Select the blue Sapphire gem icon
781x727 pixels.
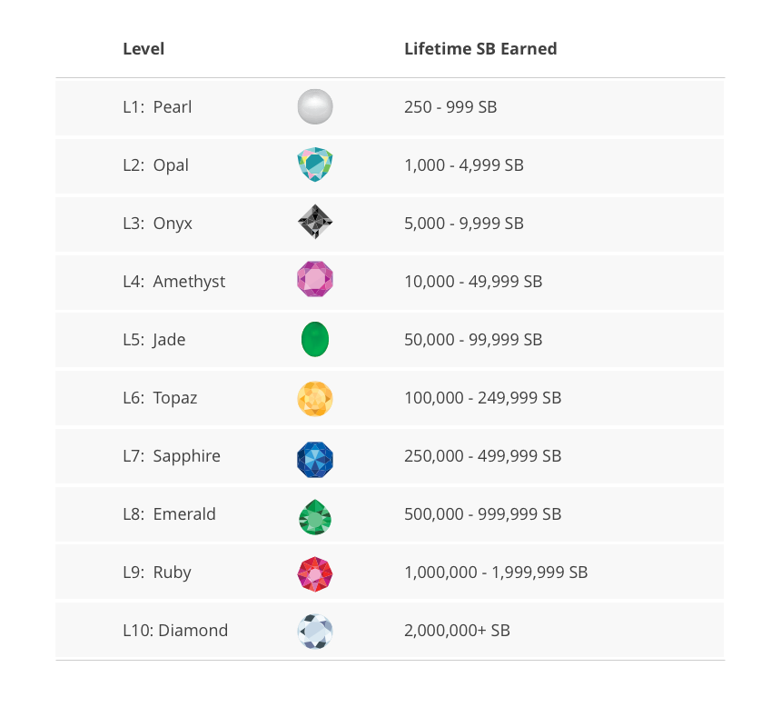point(315,456)
